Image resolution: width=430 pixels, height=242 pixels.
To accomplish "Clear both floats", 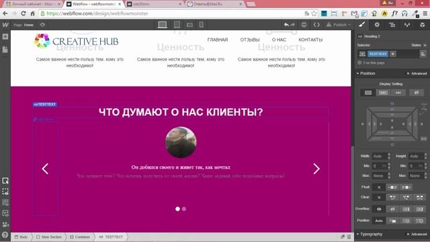I will 419,197.
